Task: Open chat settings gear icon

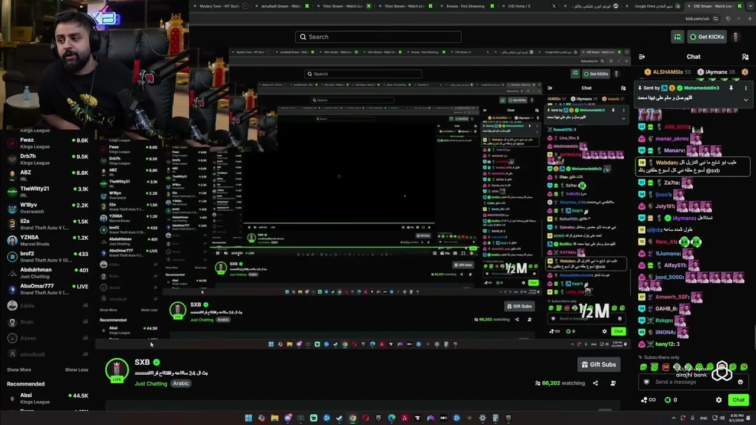Action: coord(719,400)
